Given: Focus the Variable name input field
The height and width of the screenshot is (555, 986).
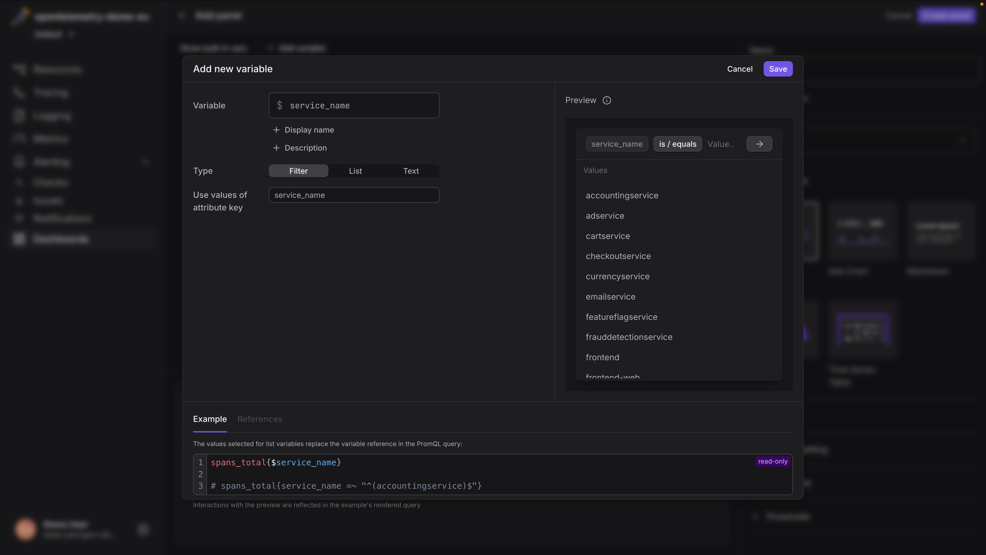Looking at the screenshot, I should (354, 105).
